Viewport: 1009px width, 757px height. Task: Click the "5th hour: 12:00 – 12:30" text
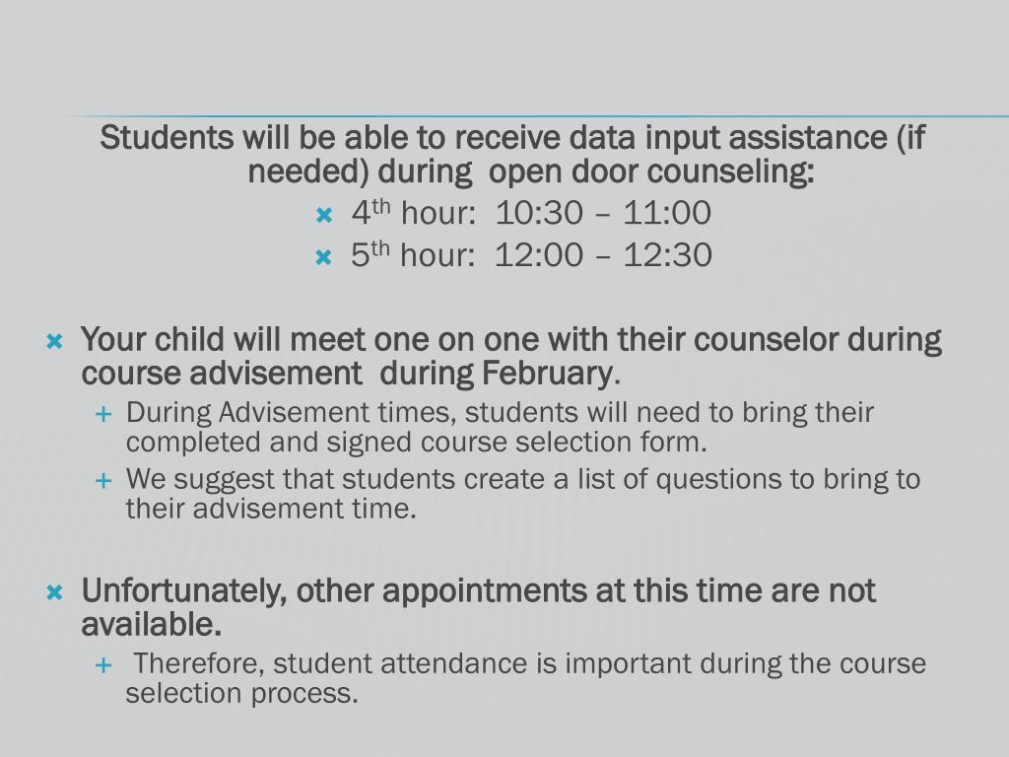531,255
